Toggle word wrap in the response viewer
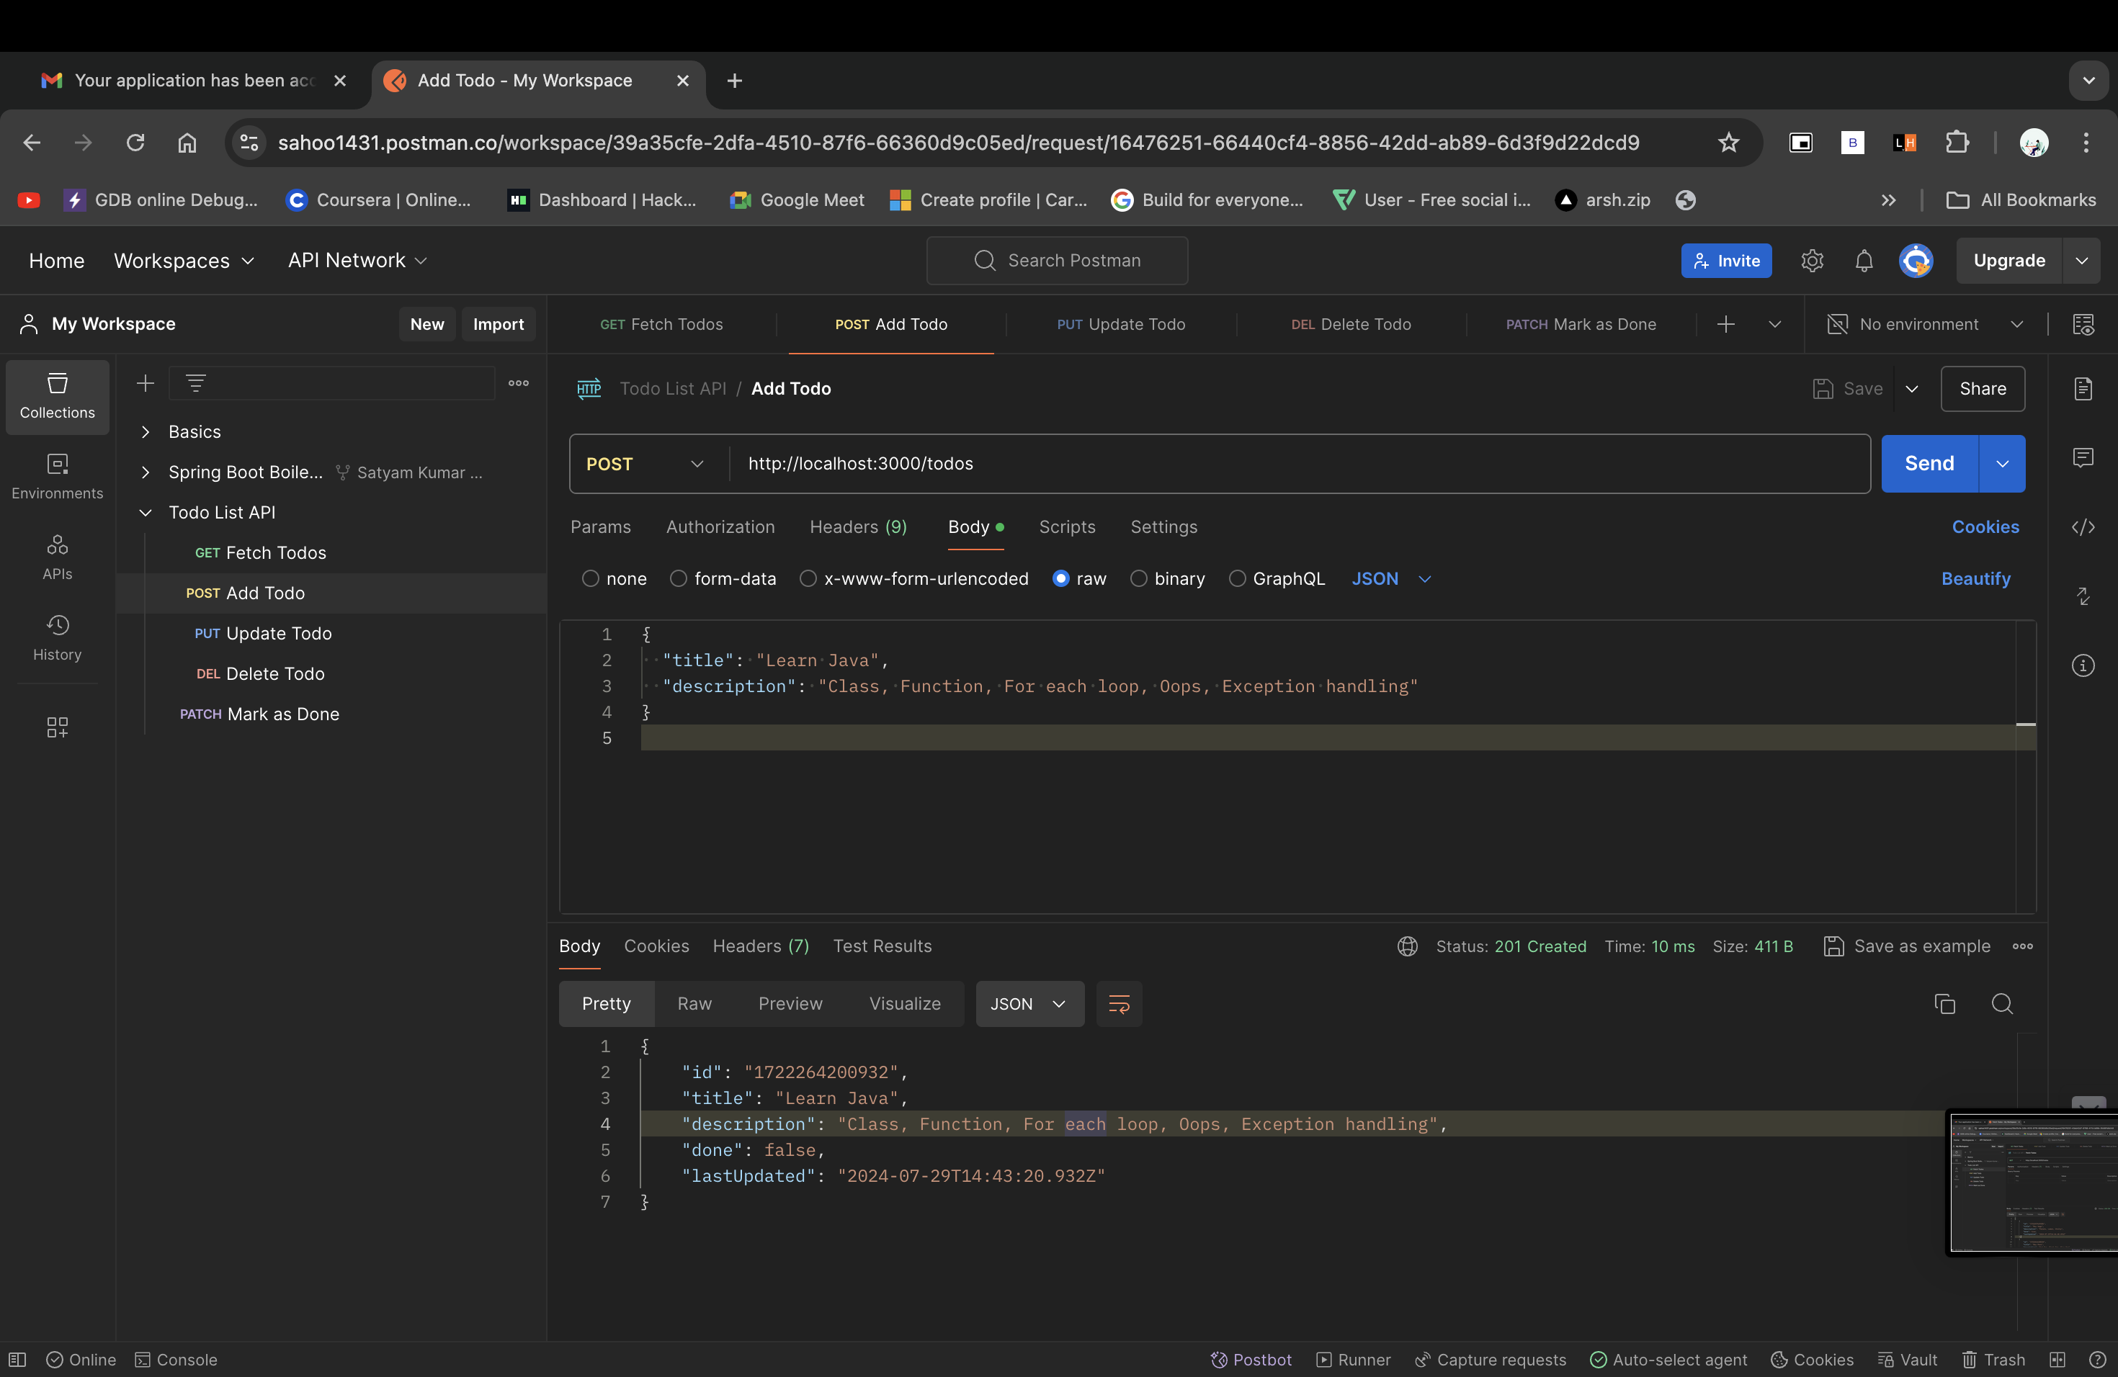 (1119, 1004)
